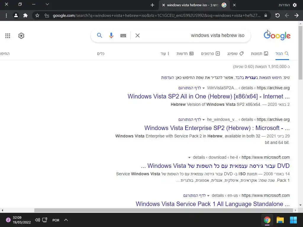Image resolution: width=303 pixels, height=227 pixels.
Task: Expand arrow next to he_windows_v result
Action: [204, 120]
